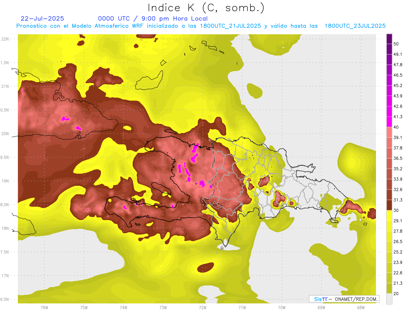Click the colorbar value '31.3'
This screenshot has width=405, height=312.
[398, 200]
